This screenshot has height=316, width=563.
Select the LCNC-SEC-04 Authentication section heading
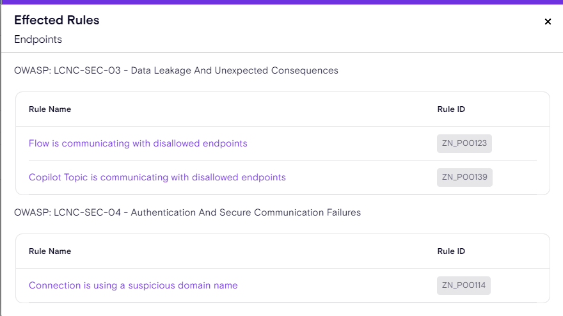pos(187,212)
